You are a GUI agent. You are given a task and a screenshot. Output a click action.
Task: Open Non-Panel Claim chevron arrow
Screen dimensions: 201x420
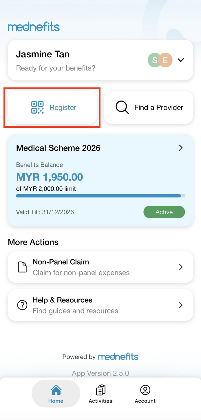coord(181,267)
